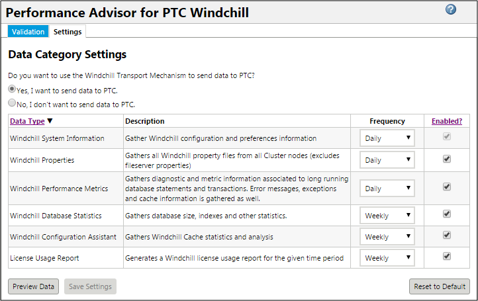Switch to the Validation tab
This screenshot has width=478, height=301.
[x=28, y=32]
